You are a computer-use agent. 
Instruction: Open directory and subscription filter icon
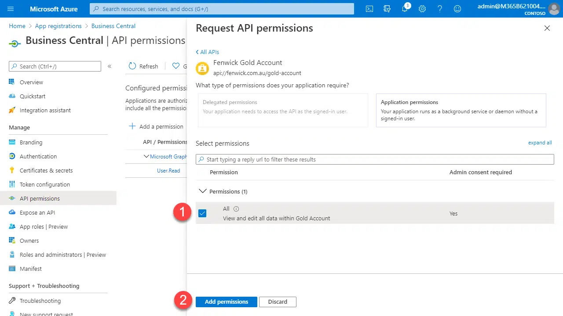tap(387, 9)
